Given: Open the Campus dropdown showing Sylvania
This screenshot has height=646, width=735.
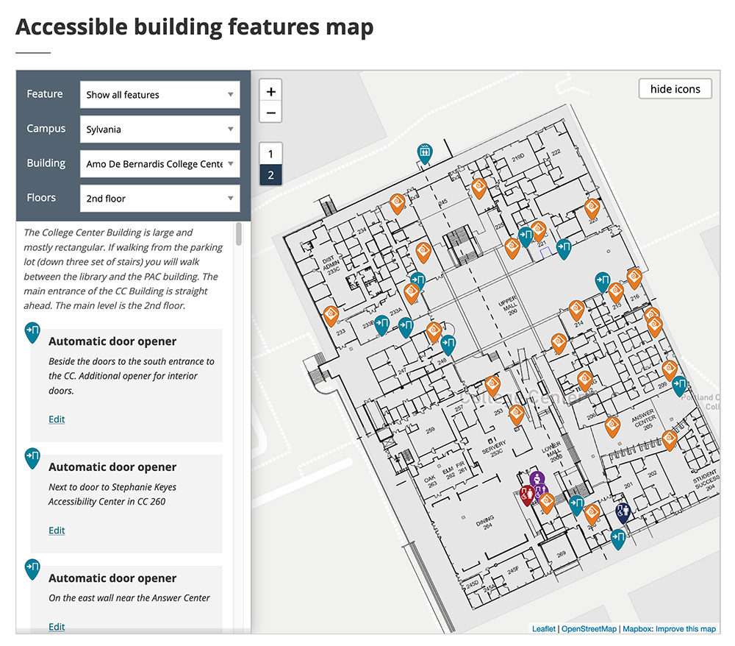Looking at the screenshot, I should tap(159, 129).
